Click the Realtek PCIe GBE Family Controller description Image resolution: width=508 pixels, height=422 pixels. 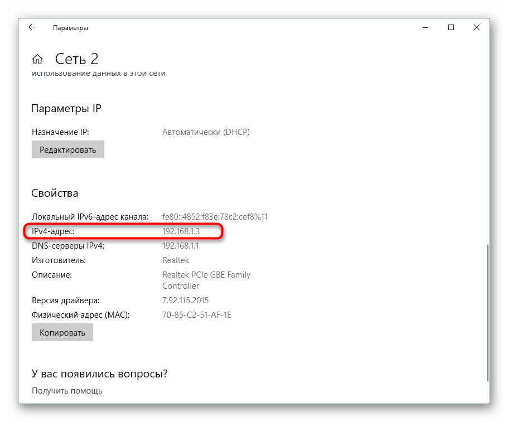pos(206,280)
